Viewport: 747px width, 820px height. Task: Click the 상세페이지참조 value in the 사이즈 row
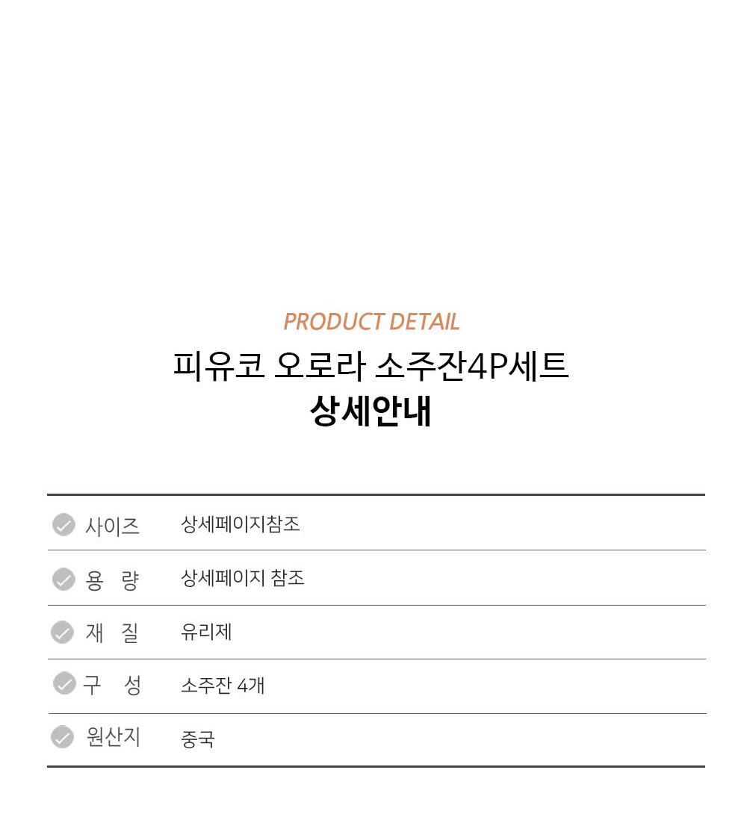[241, 524]
